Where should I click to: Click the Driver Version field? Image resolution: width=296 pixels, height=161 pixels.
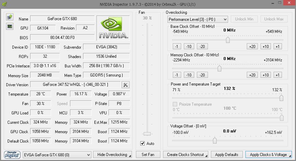[75, 85]
